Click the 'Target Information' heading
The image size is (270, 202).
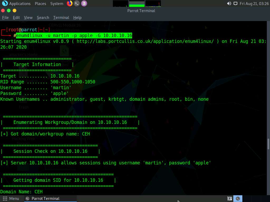(37, 64)
